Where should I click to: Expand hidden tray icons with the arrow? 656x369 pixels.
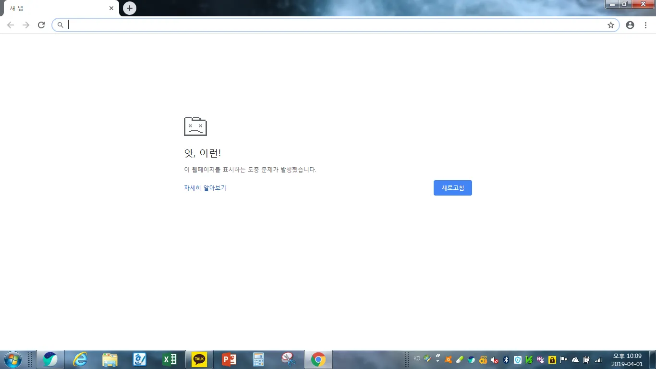[437, 361]
